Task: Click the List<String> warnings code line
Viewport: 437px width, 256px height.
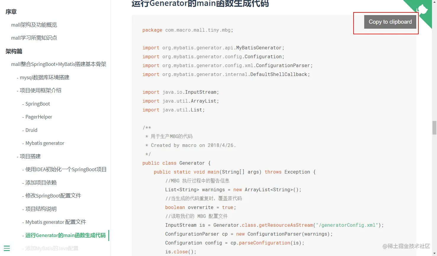Action: [233, 190]
